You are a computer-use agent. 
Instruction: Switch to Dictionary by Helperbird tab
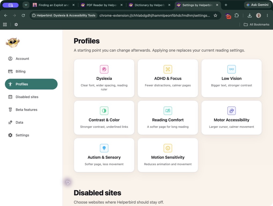(x=150, y=5)
